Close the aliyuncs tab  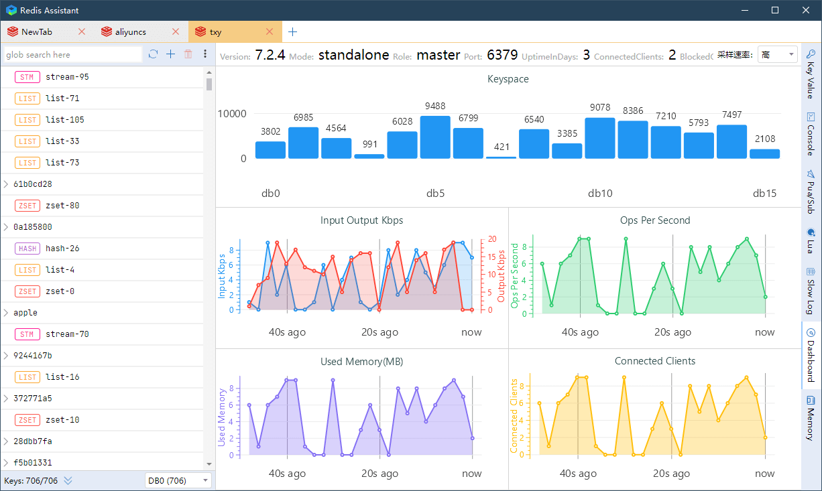pos(176,31)
